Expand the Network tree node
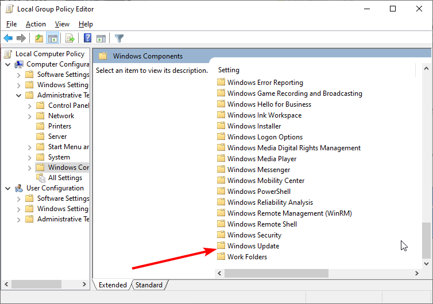Screen dimensions: 433x304 click(29, 116)
